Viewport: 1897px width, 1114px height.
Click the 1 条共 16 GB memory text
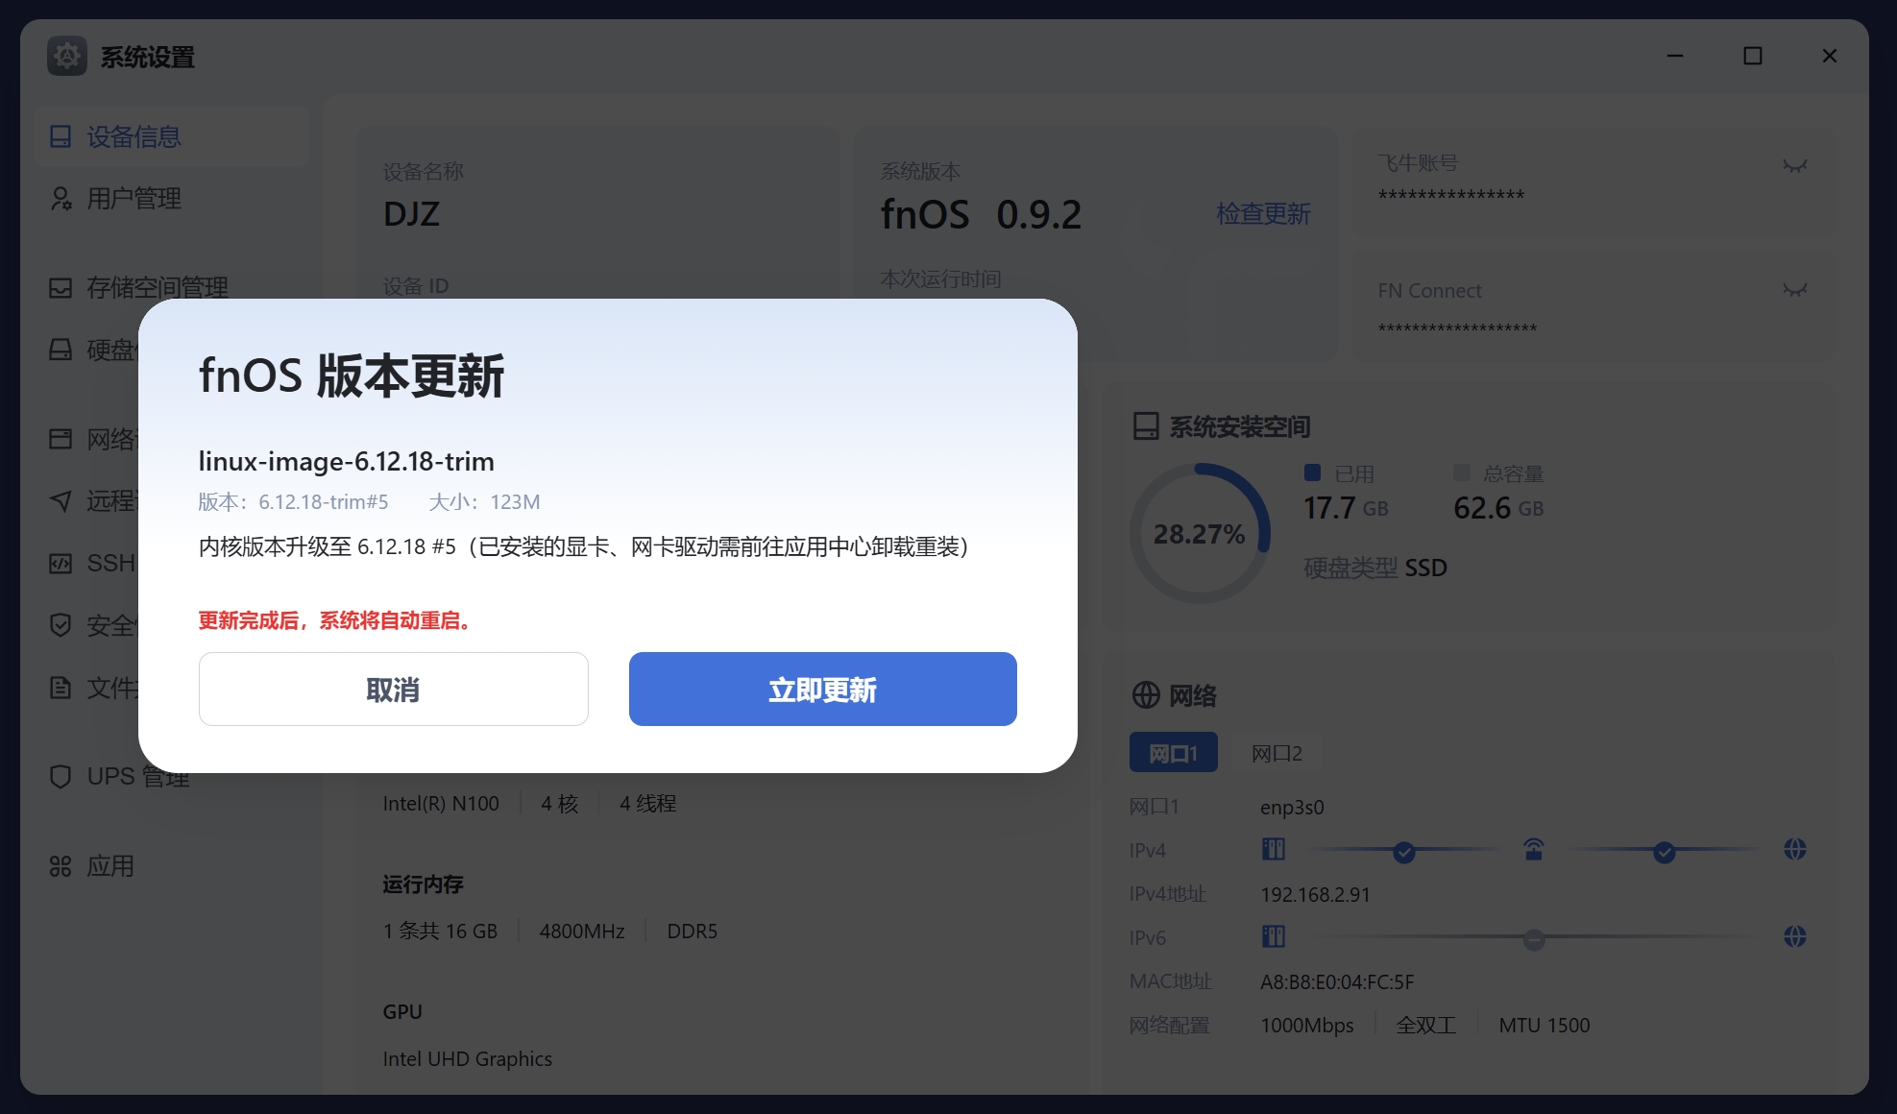click(x=440, y=931)
